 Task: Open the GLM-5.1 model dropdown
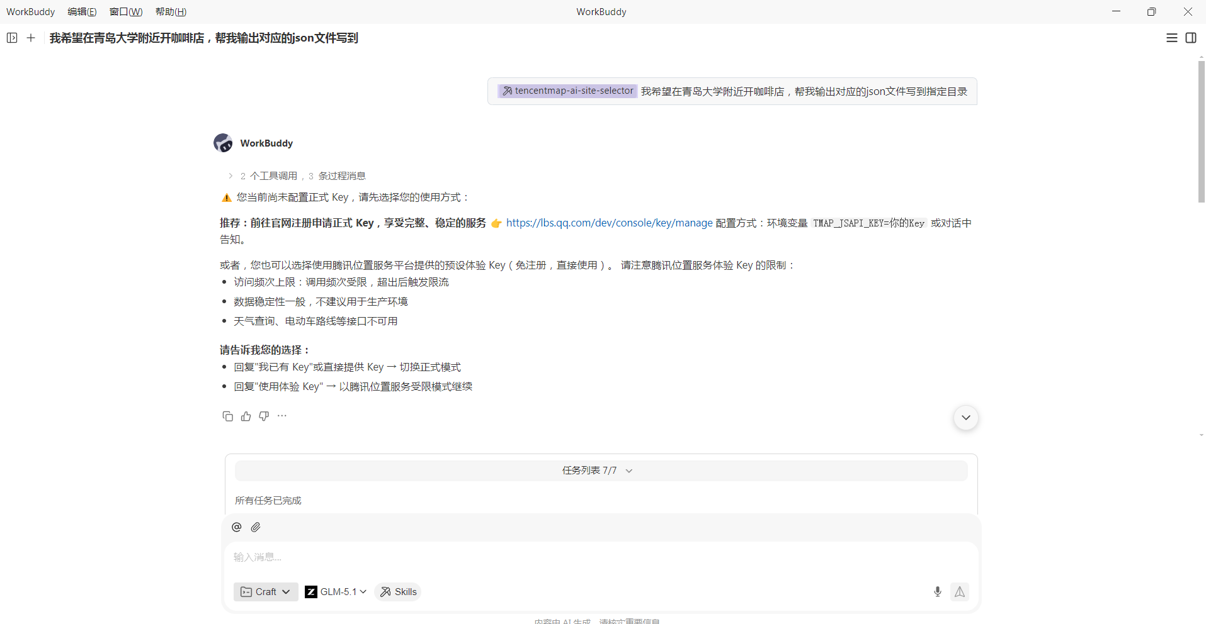[x=336, y=592]
